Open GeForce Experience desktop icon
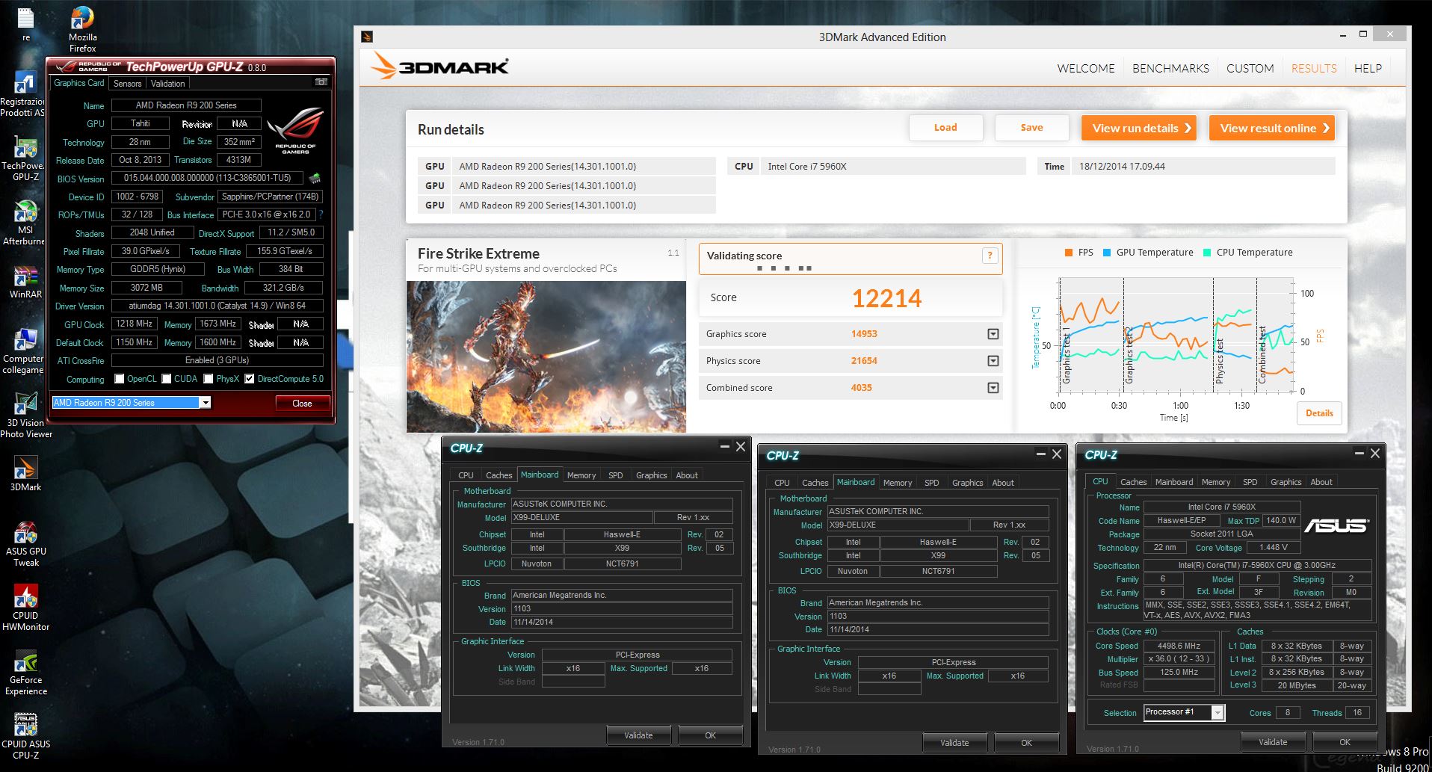 click(25, 673)
